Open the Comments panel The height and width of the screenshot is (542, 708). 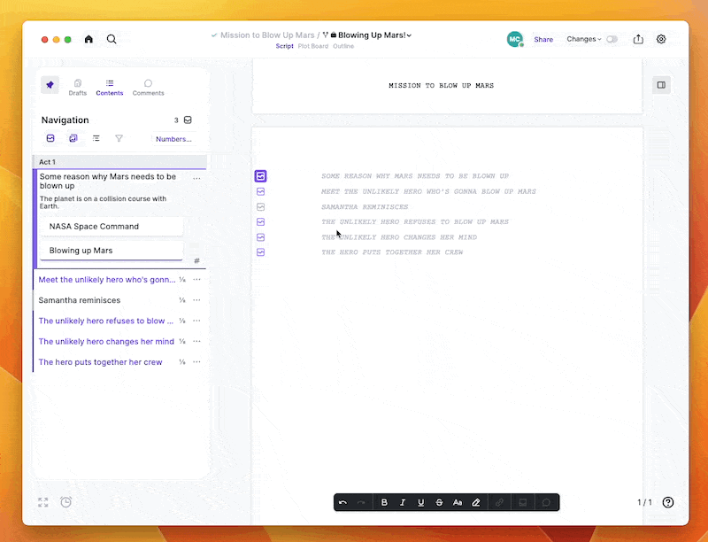click(x=148, y=86)
